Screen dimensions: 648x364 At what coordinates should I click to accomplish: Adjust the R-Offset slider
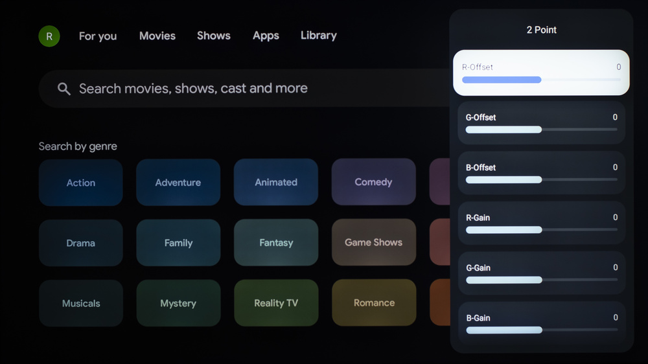point(541,80)
